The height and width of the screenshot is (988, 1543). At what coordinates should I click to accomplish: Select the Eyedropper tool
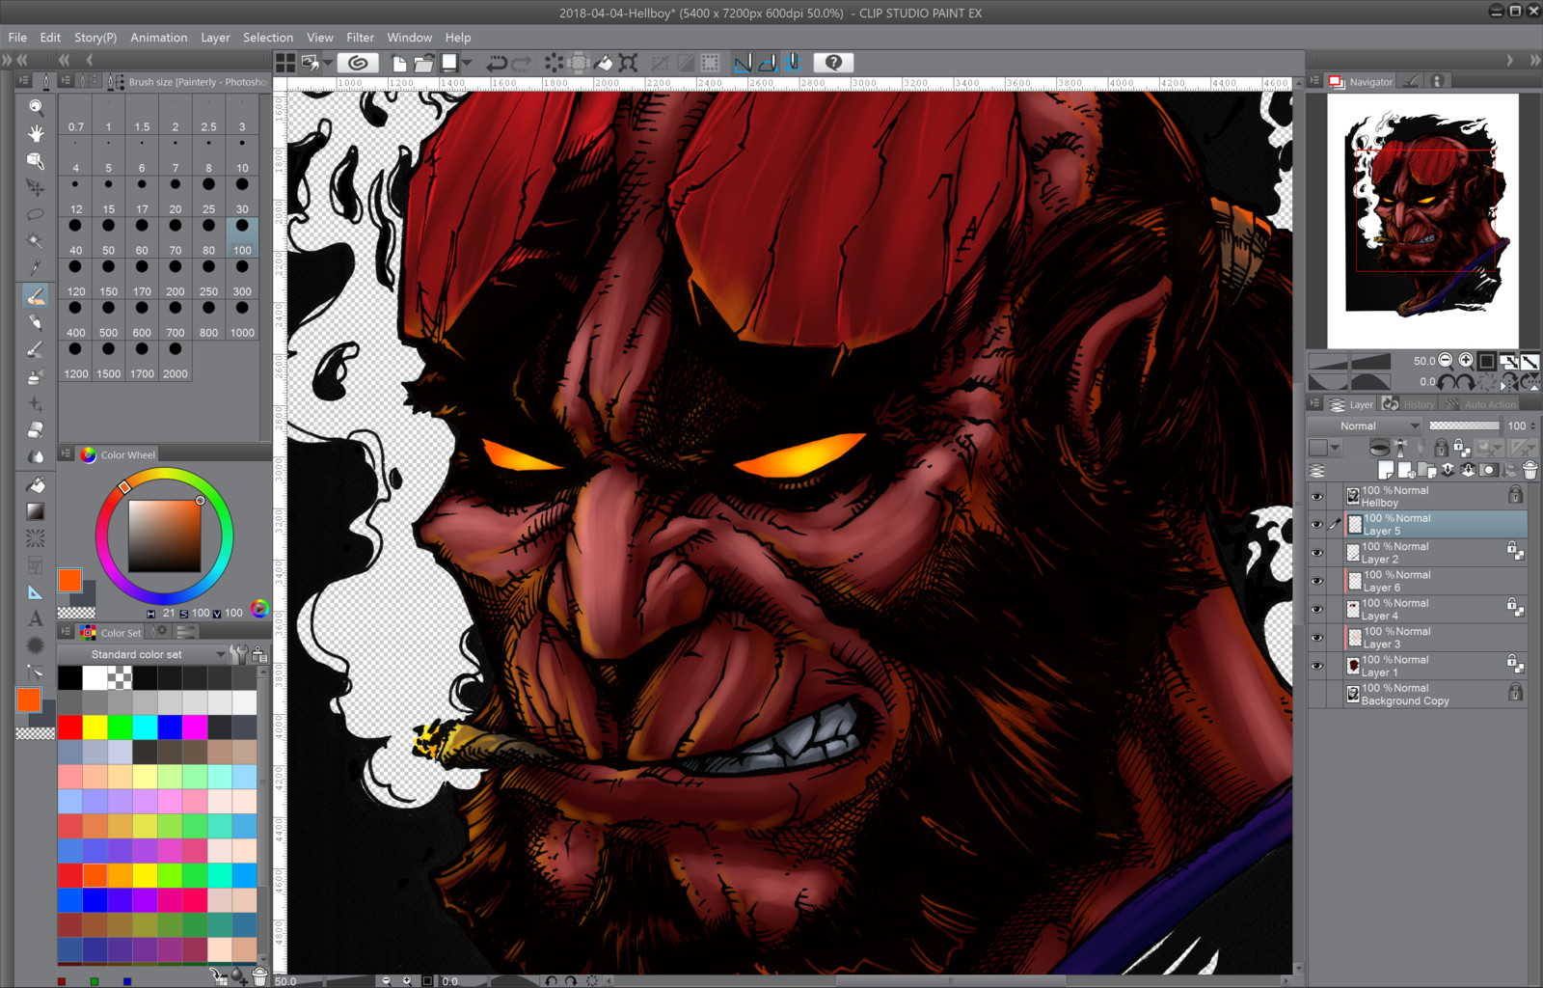pos(36,267)
